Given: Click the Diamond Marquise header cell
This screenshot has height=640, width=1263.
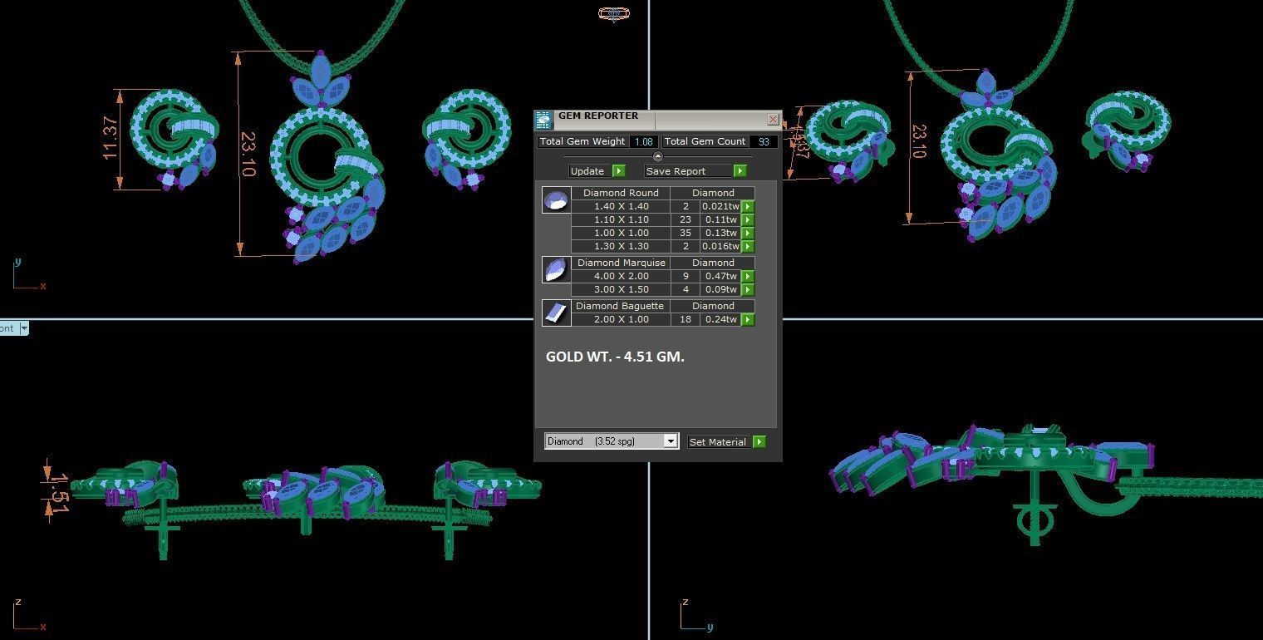Looking at the screenshot, I should click(x=621, y=263).
